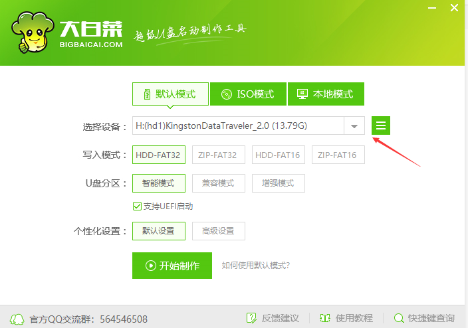
Task: Click the QQ group cloud icon
Action: tap(17, 319)
